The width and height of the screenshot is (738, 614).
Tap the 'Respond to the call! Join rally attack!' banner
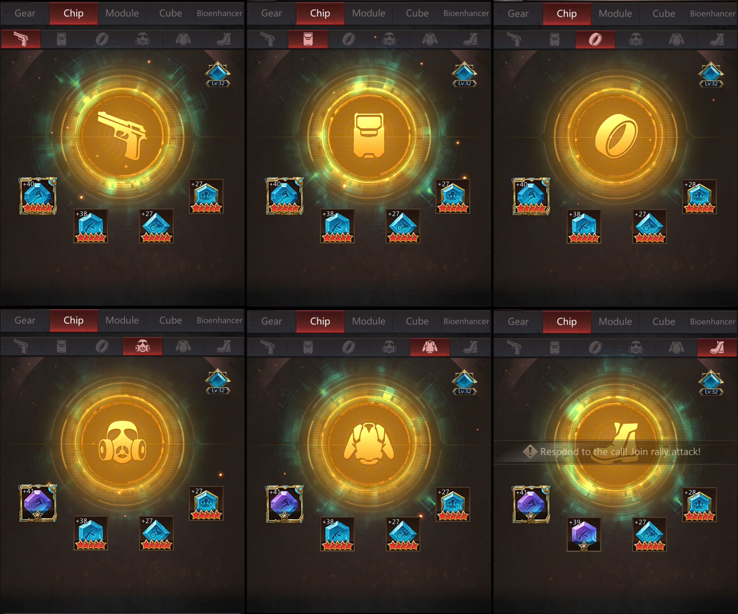coord(616,452)
